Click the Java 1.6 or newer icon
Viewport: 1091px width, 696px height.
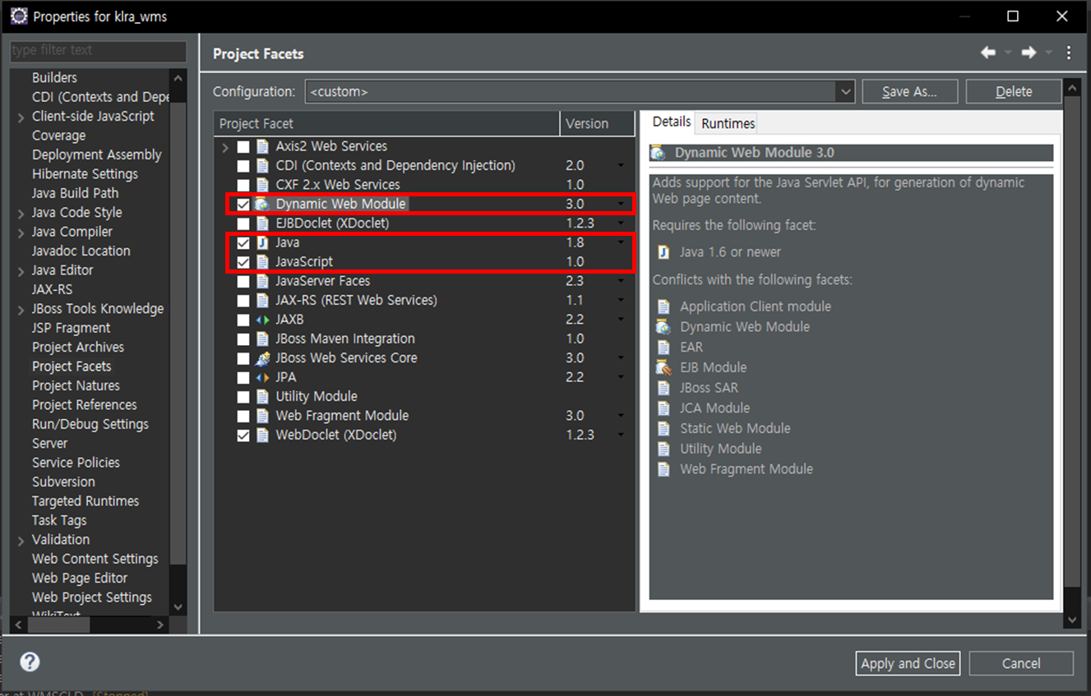click(x=663, y=252)
